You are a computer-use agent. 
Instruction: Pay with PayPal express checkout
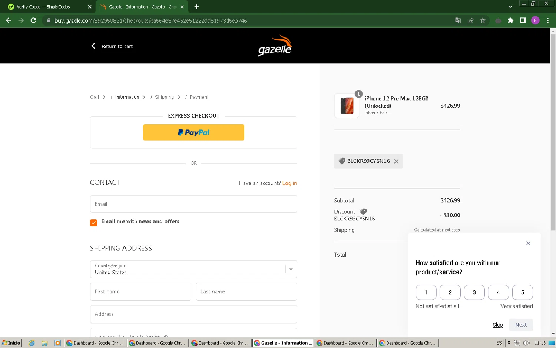click(x=193, y=132)
